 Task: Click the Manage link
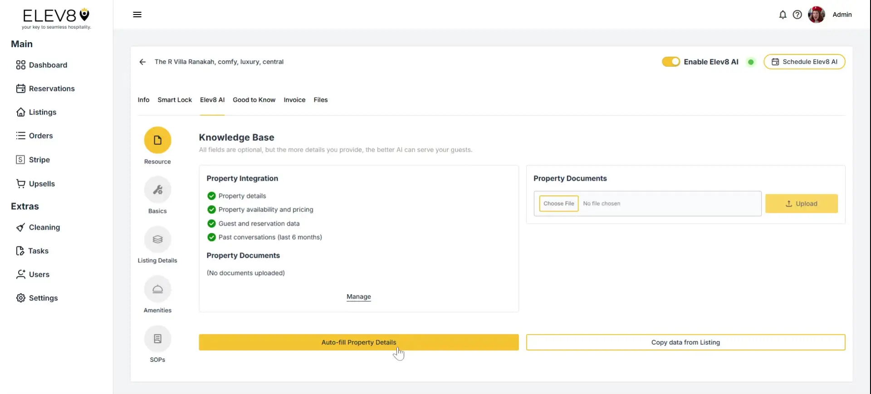click(x=359, y=297)
